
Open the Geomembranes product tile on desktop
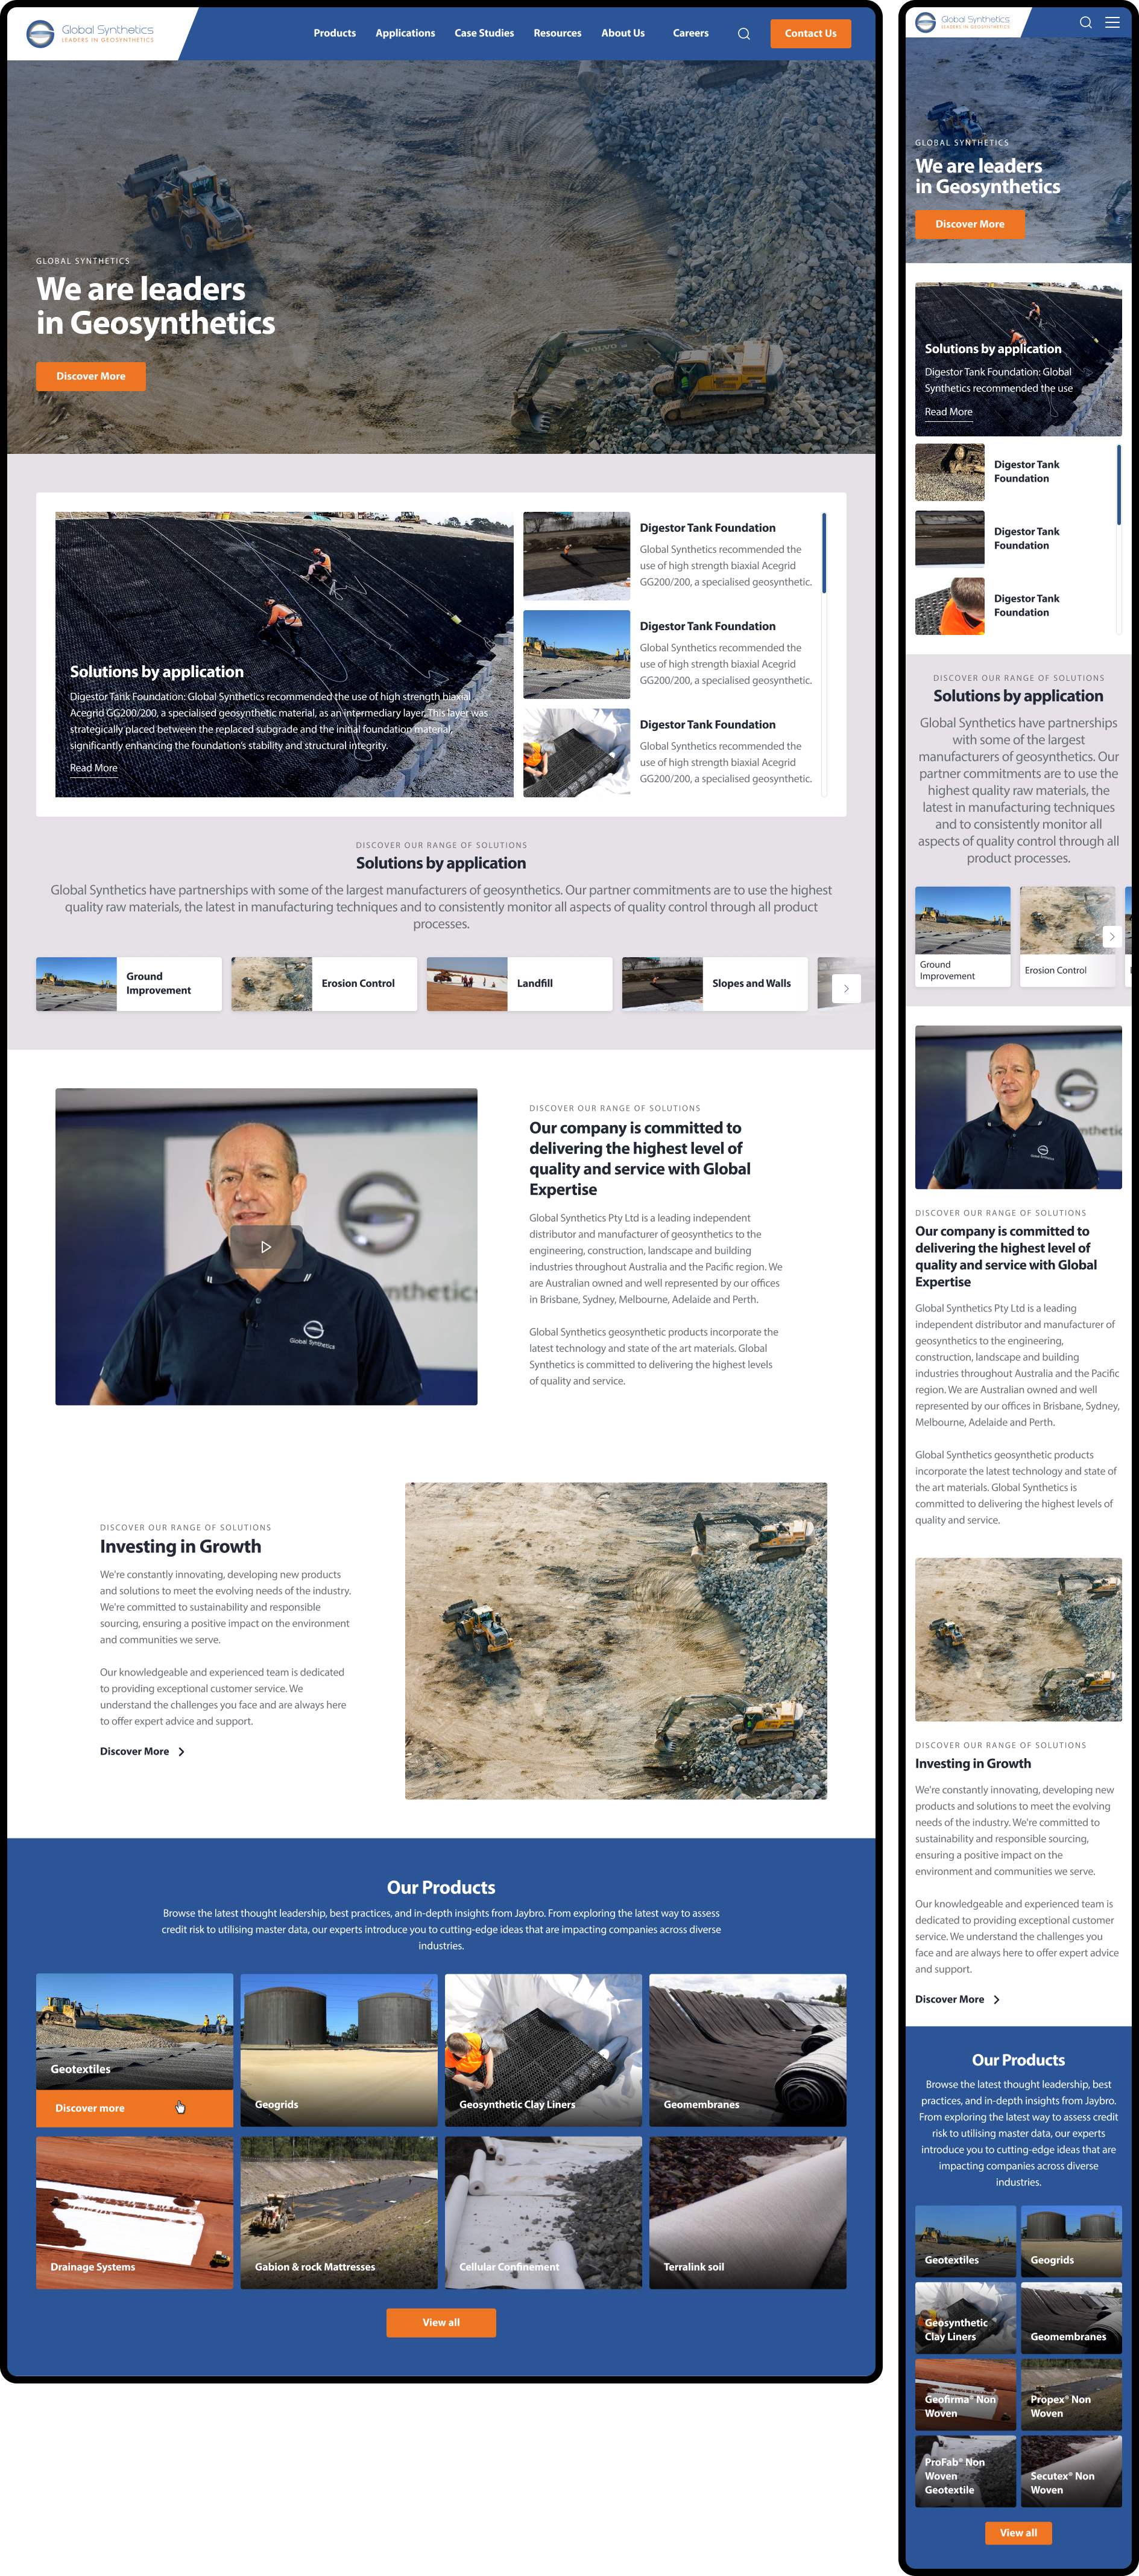747,2050
